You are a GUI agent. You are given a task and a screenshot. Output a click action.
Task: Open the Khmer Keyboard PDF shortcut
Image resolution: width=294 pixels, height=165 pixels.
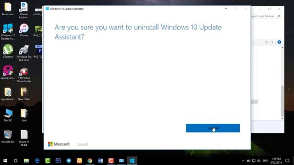pyautogui.click(x=24, y=10)
